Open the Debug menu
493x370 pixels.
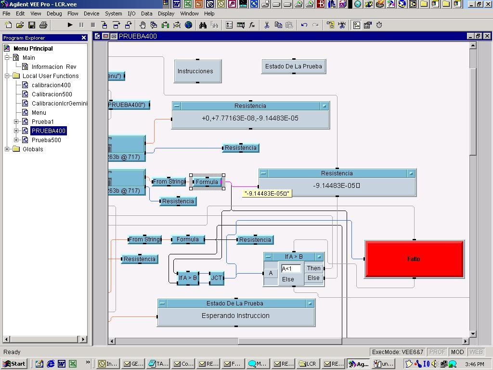[x=54, y=13]
